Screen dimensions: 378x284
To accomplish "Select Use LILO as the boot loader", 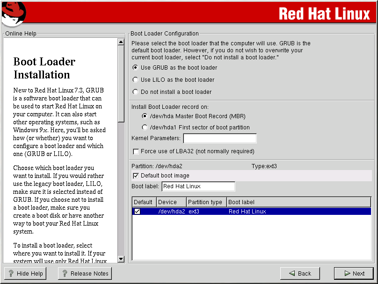I will [x=136, y=80].
